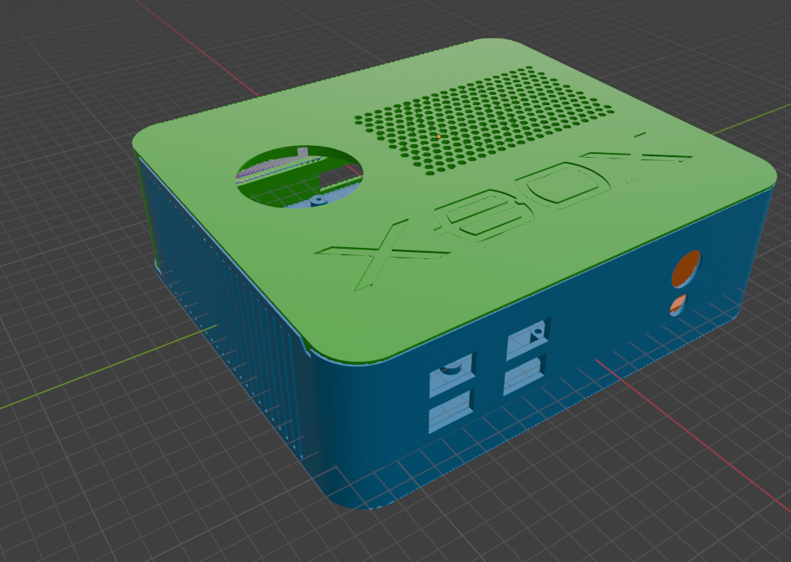Click inside the circular opening in the lid
This screenshot has height=562, width=791.
point(299,177)
